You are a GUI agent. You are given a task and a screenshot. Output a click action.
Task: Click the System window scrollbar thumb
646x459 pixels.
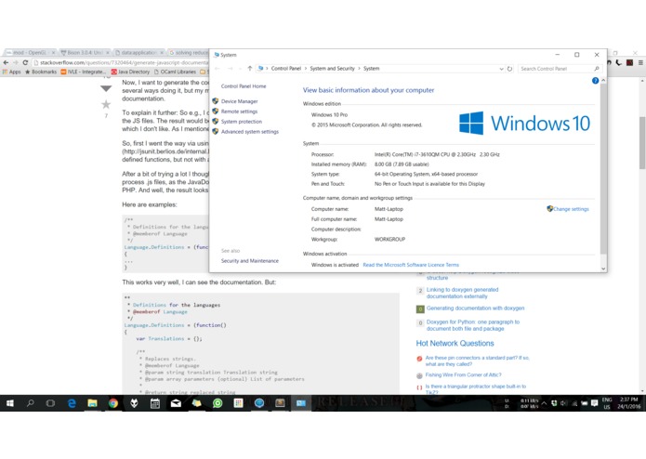[x=603, y=169]
